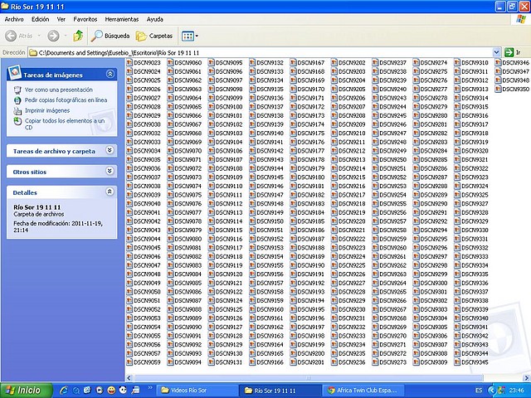Viewport: 531px width, 398px height.
Task: Click Imprimir imágenes link
Action: [x=47, y=110]
